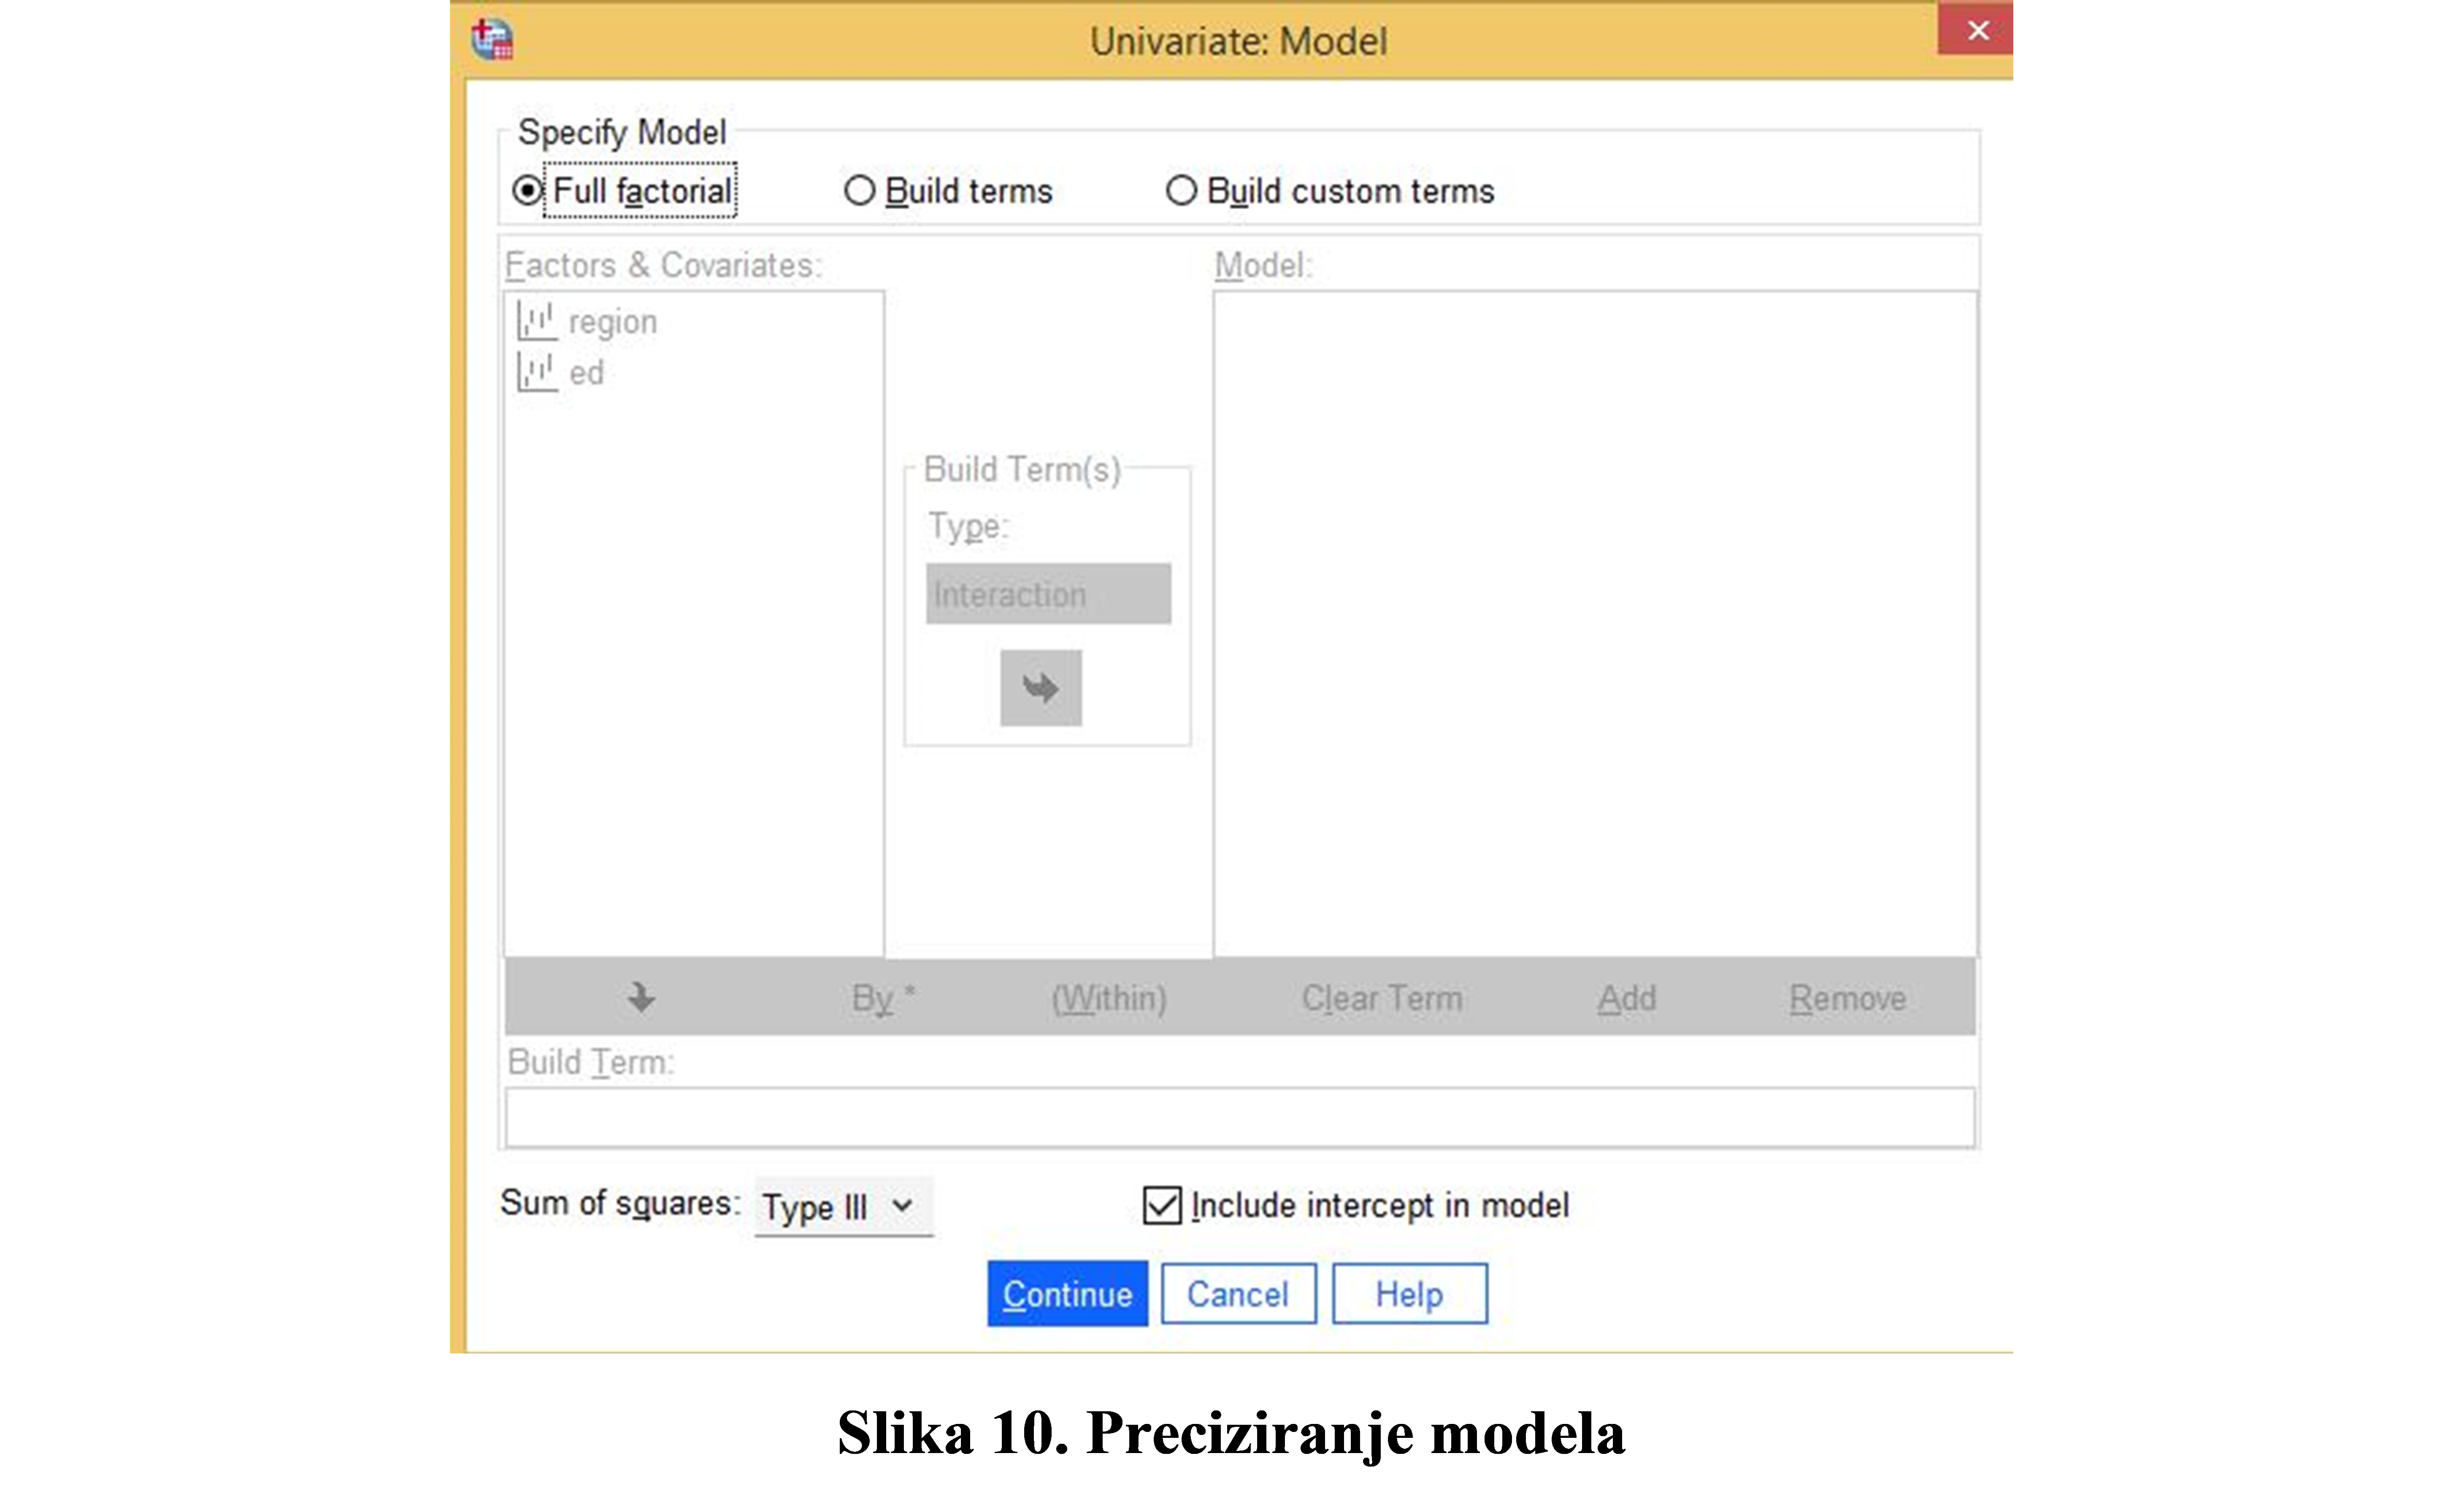Viewport: 2464px width, 1510px height.
Task: Choose the Build terms option
Action: click(859, 190)
